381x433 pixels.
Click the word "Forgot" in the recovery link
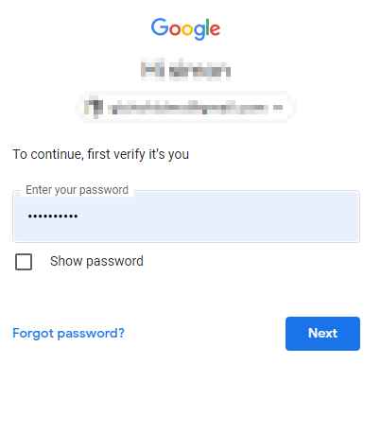click(33, 334)
